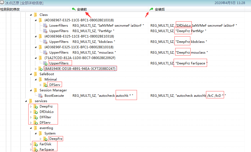The width and height of the screenshot is (251, 152).
Task: Click the window title 冰点还原 [全部详细信息]
Action: coord(24,3)
